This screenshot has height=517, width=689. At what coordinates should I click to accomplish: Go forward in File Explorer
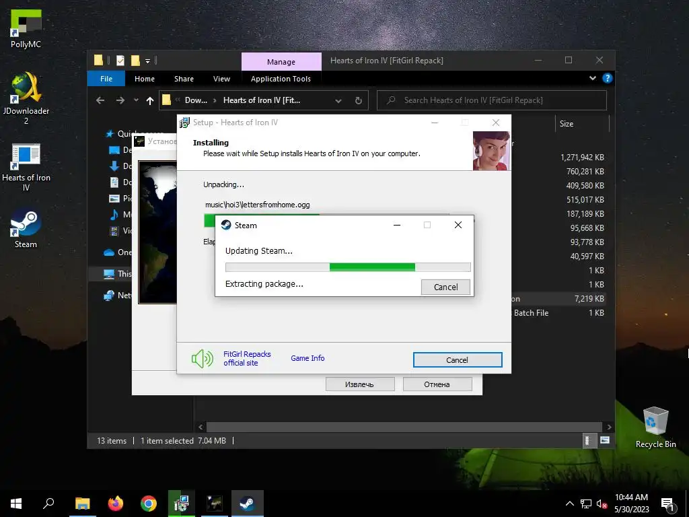tap(120, 100)
